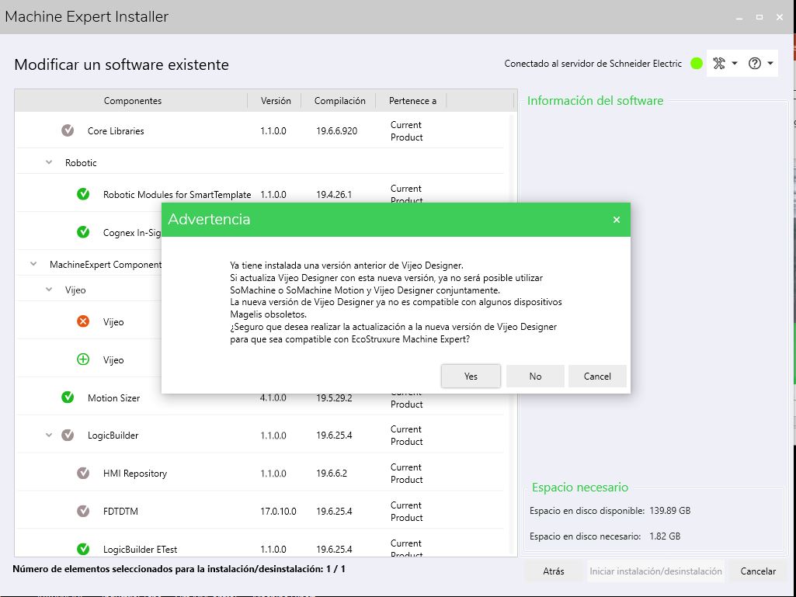Click Iniciar instalación/desinstalación button

coord(655,571)
